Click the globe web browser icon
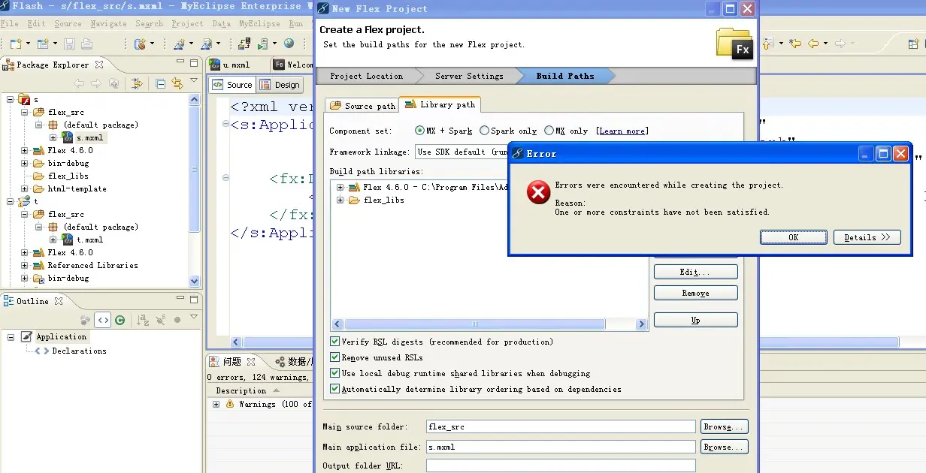The image size is (926, 473). (289, 44)
